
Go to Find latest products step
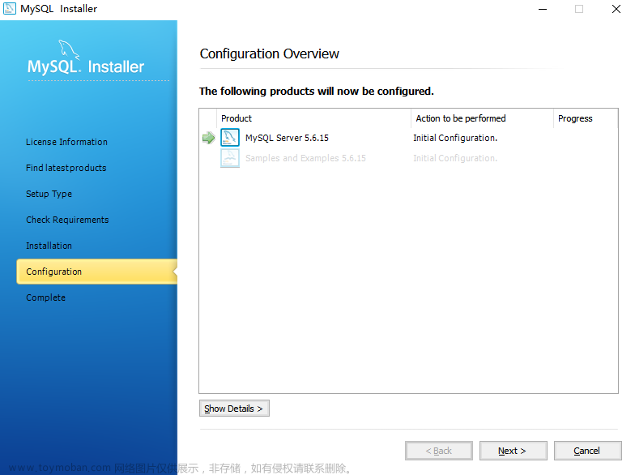pyautogui.click(x=66, y=168)
